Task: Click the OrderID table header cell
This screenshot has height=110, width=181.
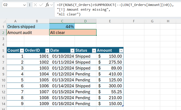Action: (37, 50)
